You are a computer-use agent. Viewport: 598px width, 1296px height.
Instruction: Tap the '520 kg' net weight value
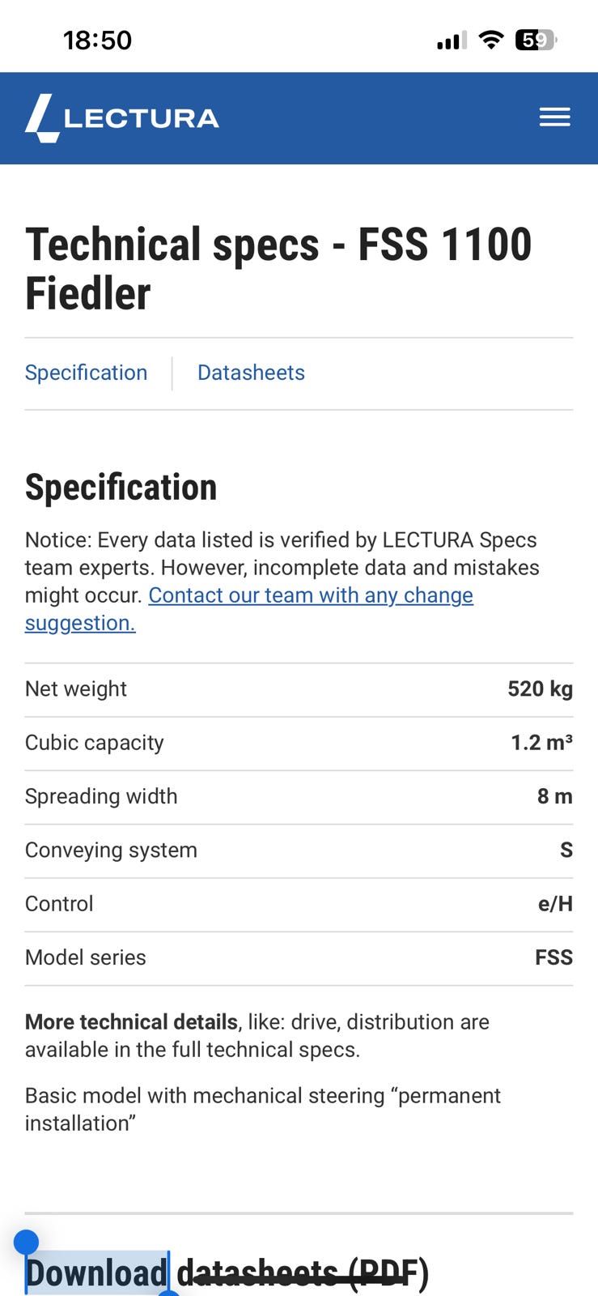(540, 689)
